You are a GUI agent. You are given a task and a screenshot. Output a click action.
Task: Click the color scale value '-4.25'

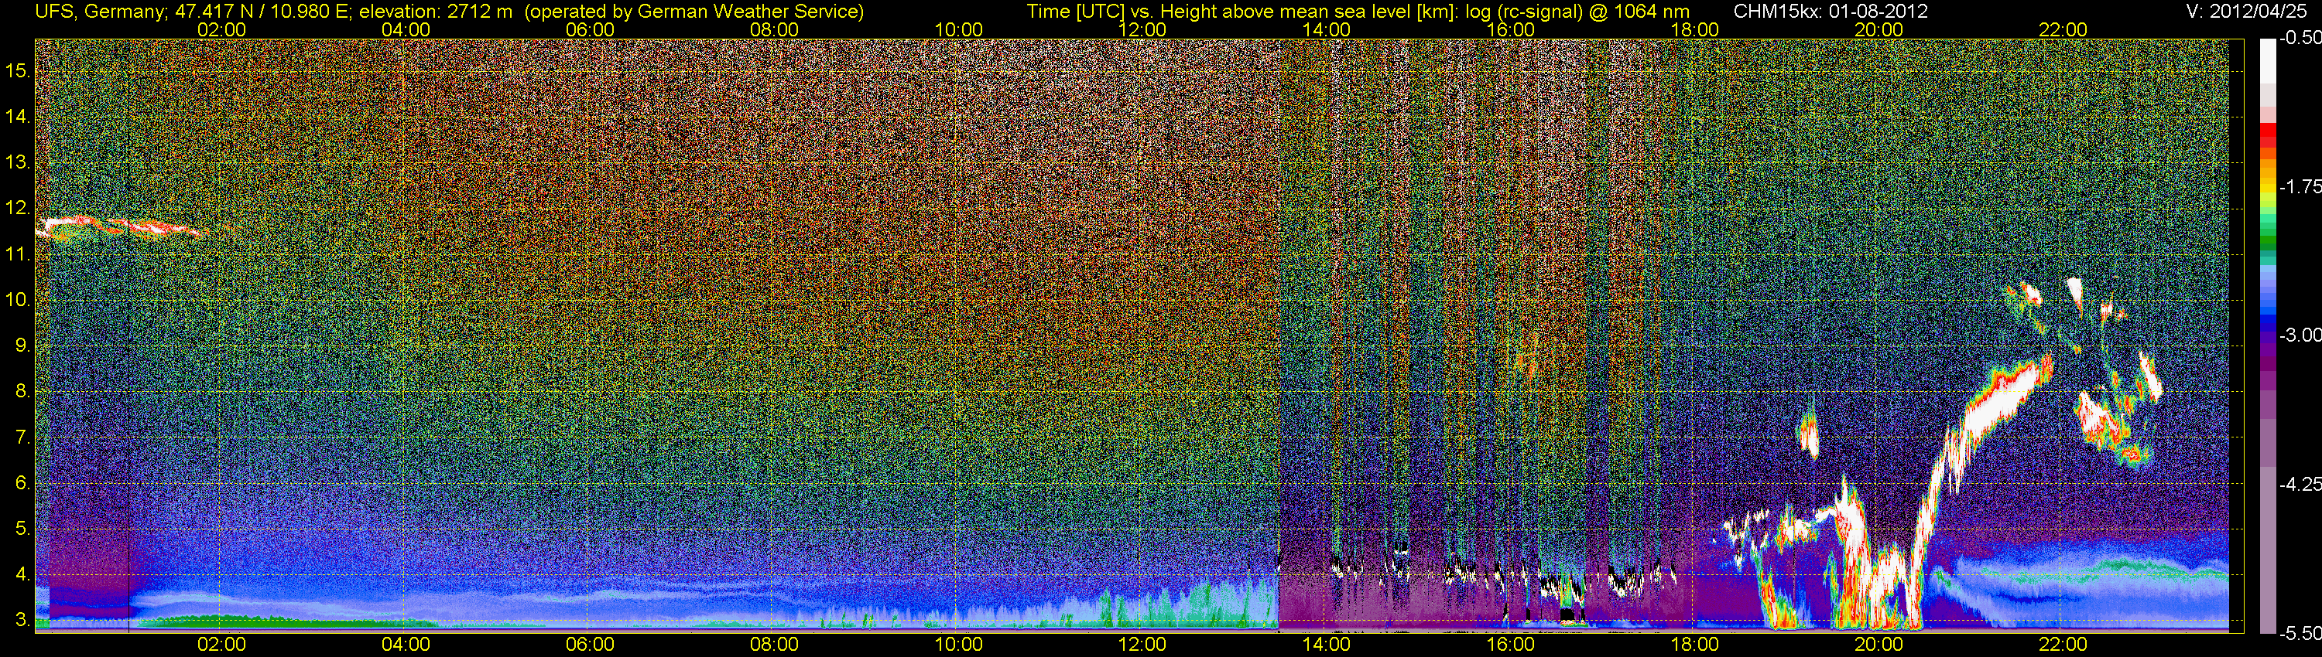point(2300,484)
